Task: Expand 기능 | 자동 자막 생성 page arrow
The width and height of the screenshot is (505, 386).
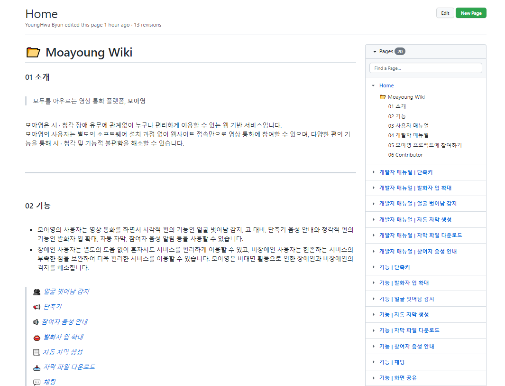Action: click(374, 314)
